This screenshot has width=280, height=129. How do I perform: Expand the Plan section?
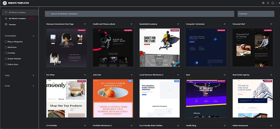[33, 86]
